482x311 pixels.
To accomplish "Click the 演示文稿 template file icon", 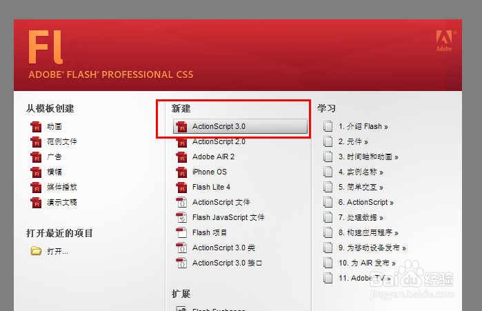I will pyautogui.click(x=36, y=203).
